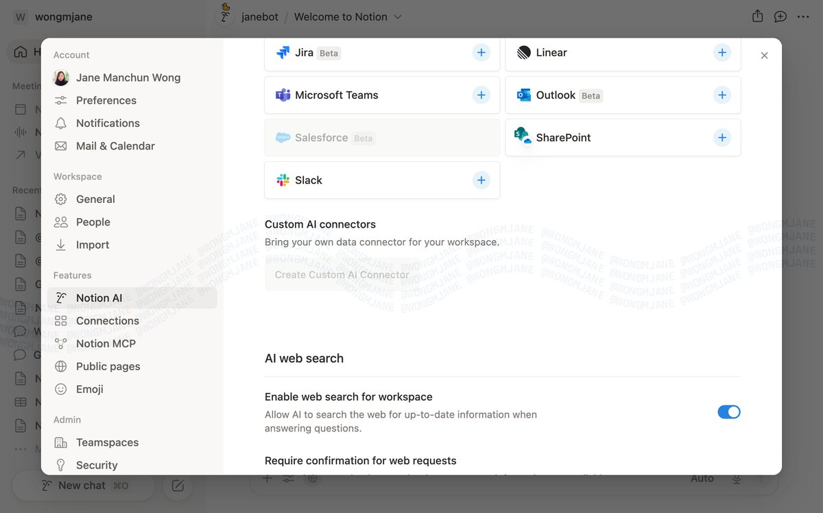Open Teamspaces admin settings
Viewport: 823px width, 513px height.
pyautogui.click(x=132, y=442)
